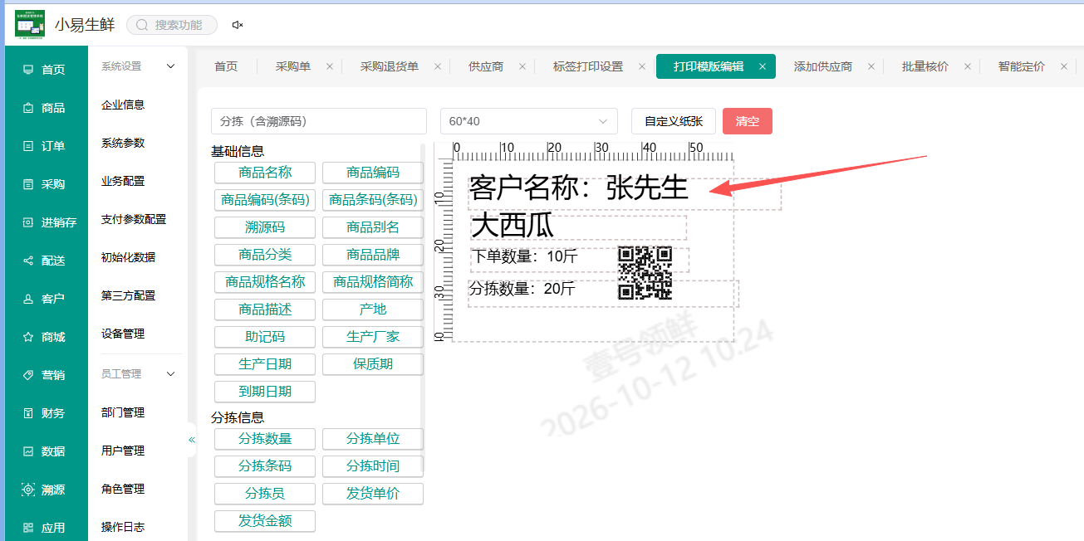This screenshot has width=1084, height=541.
Task: Open the 客户 sidebar section
Action: tap(46, 299)
